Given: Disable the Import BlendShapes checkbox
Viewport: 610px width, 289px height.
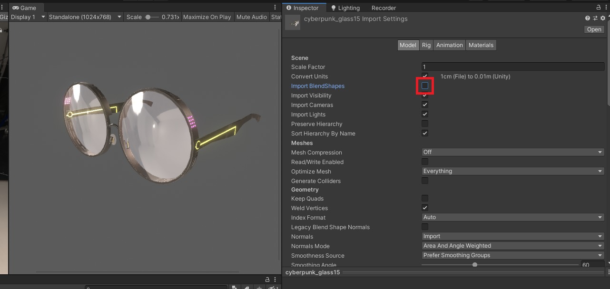Looking at the screenshot, I should tap(424, 86).
